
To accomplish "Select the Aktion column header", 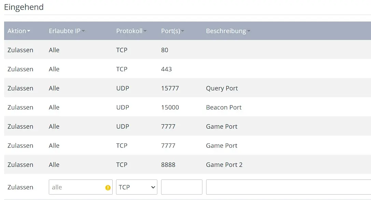I will pyautogui.click(x=17, y=31).
